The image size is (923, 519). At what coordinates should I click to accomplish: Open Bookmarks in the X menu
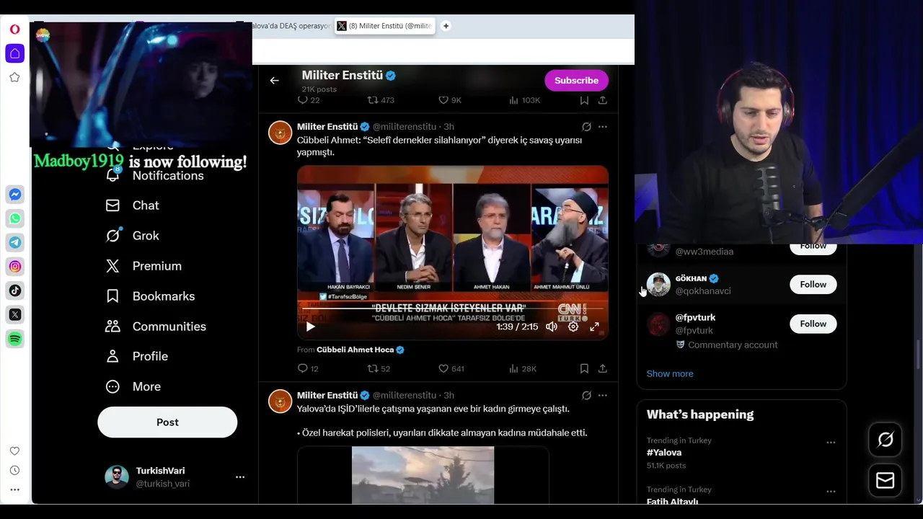click(150, 296)
